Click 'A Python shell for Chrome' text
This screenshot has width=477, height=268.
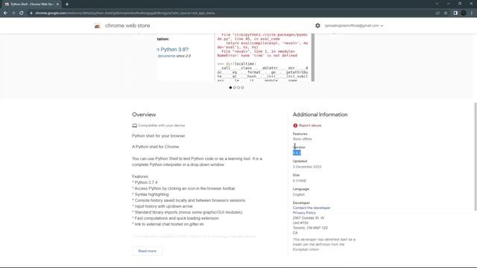(x=156, y=147)
